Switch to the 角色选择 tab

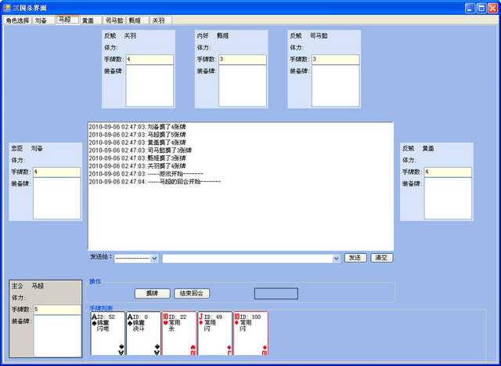click(16, 20)
